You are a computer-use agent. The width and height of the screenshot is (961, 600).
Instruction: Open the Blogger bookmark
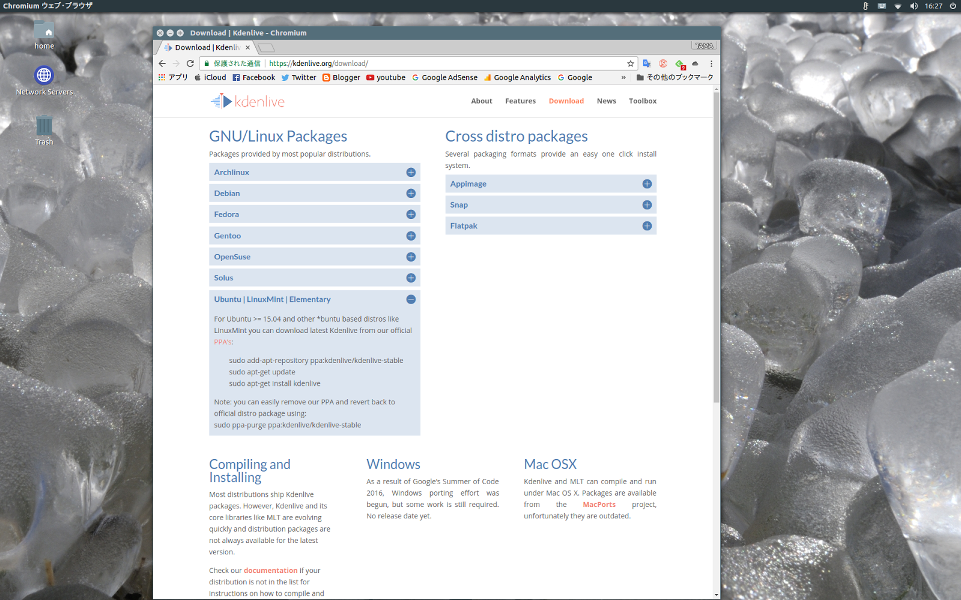341,77
